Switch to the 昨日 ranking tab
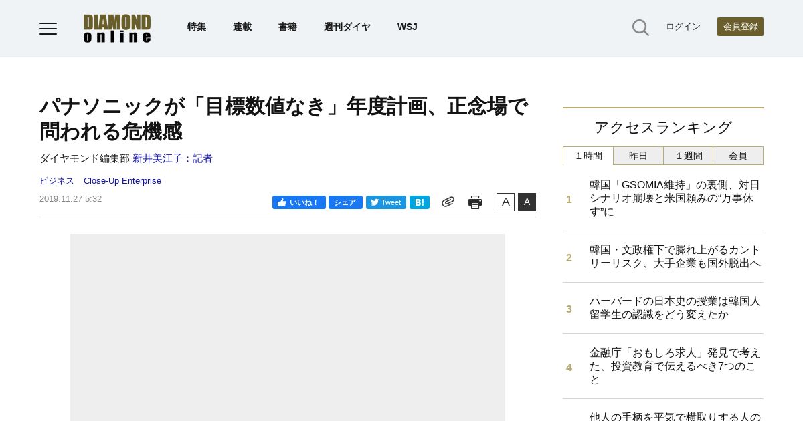The height and width of the screenshot is (421, 803). click(638, 156)
